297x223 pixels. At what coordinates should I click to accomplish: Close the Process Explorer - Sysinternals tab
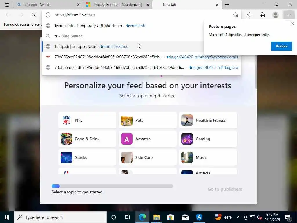point(148,5)
